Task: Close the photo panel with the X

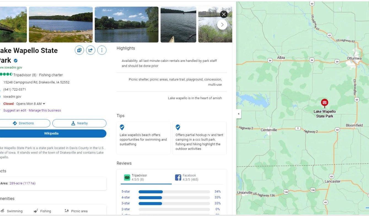Action: [x=224, y=14]
